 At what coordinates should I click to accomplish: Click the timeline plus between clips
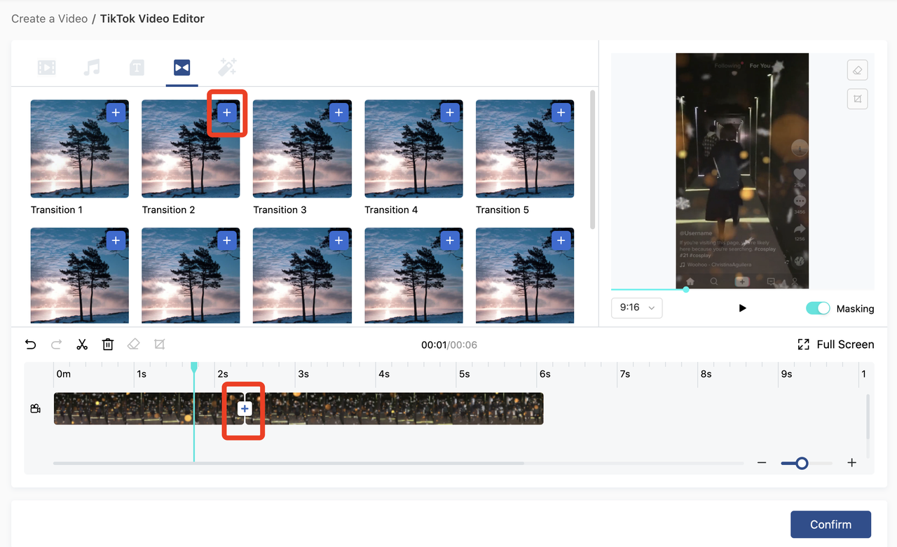244,408
